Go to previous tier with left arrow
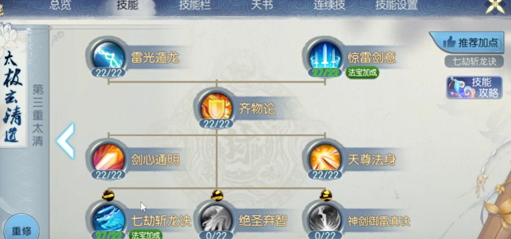 pyautogui.click(x=66, y=141)
